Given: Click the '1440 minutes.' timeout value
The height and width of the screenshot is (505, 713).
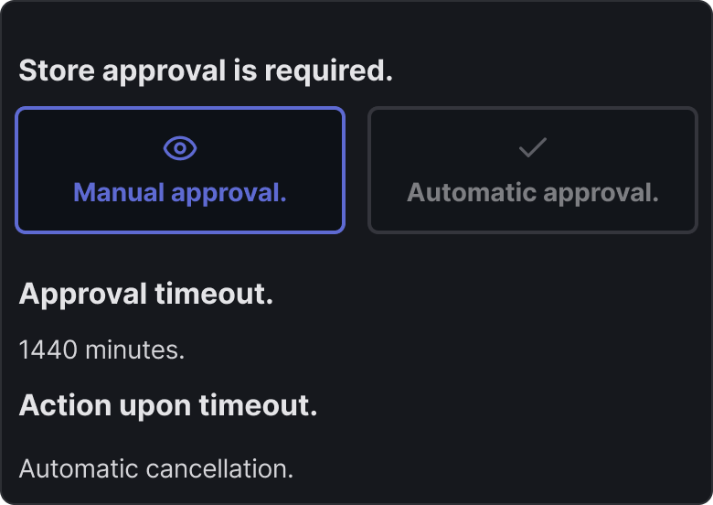Looking at the screenshot, I should (101, 349).
